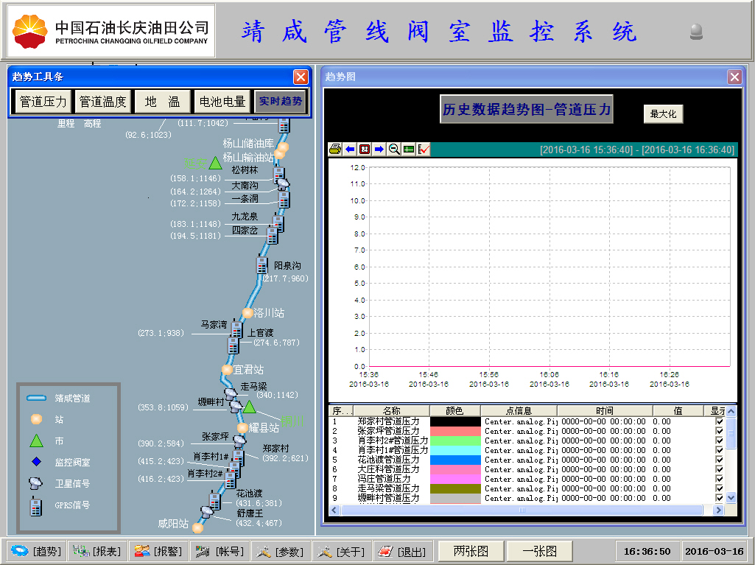Click the 时间 column header

(605, 411)
